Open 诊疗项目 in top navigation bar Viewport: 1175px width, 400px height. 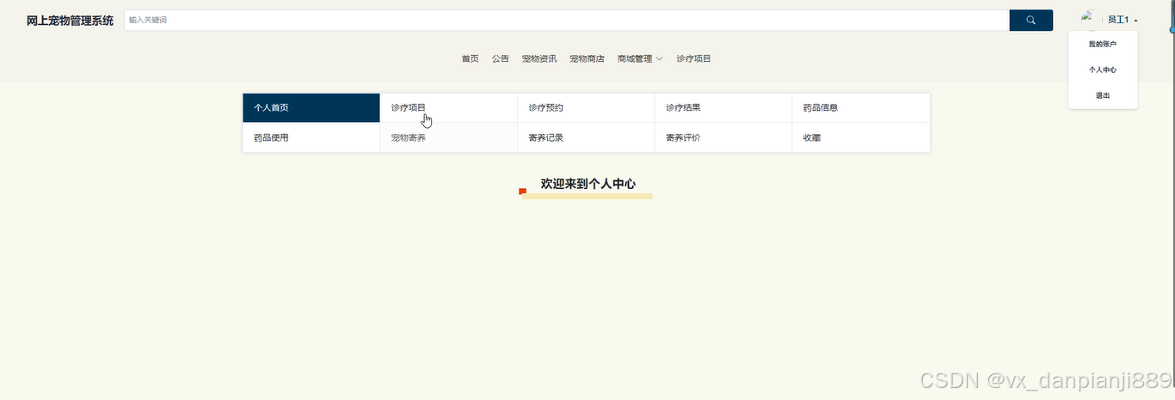pos(693,59)
